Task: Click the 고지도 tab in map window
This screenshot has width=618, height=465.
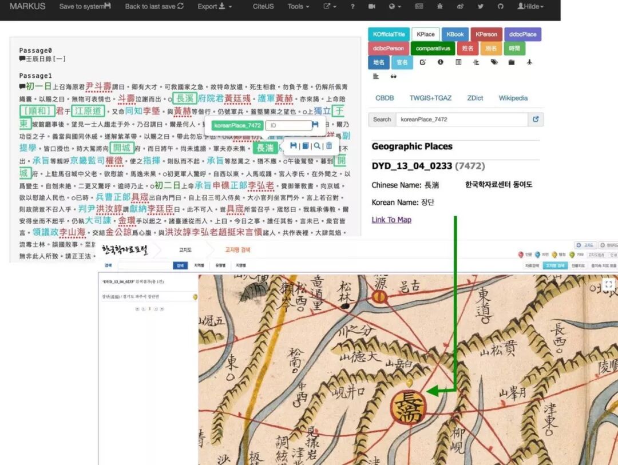Action: [185, 249]
